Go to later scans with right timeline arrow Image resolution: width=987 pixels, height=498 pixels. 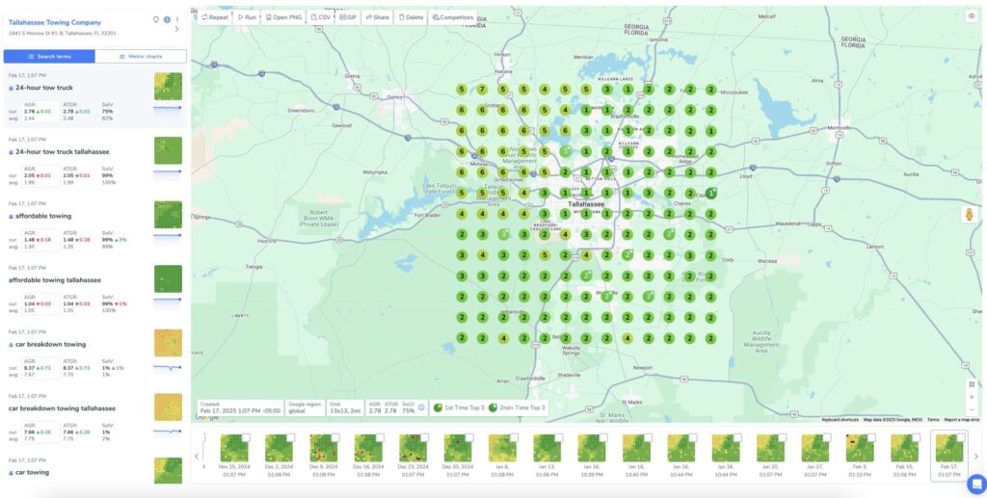(x=976, y=457)
